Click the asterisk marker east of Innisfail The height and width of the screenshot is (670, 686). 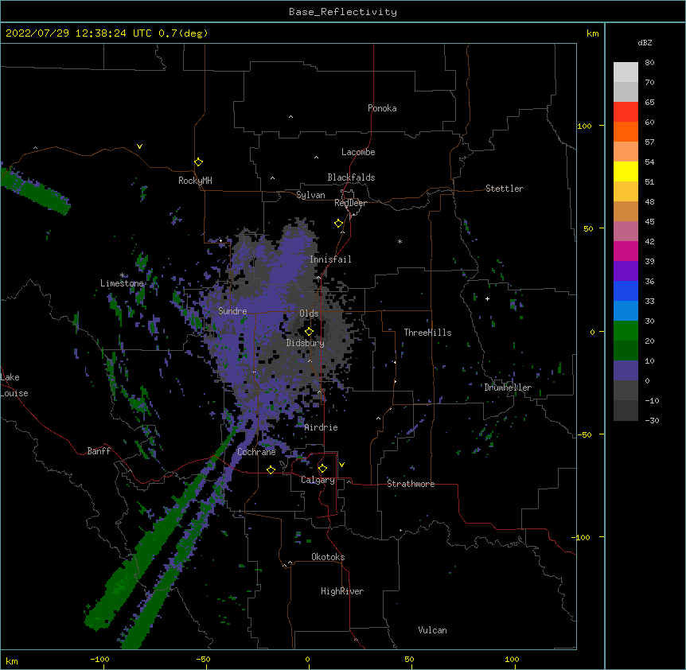point(400,242)
